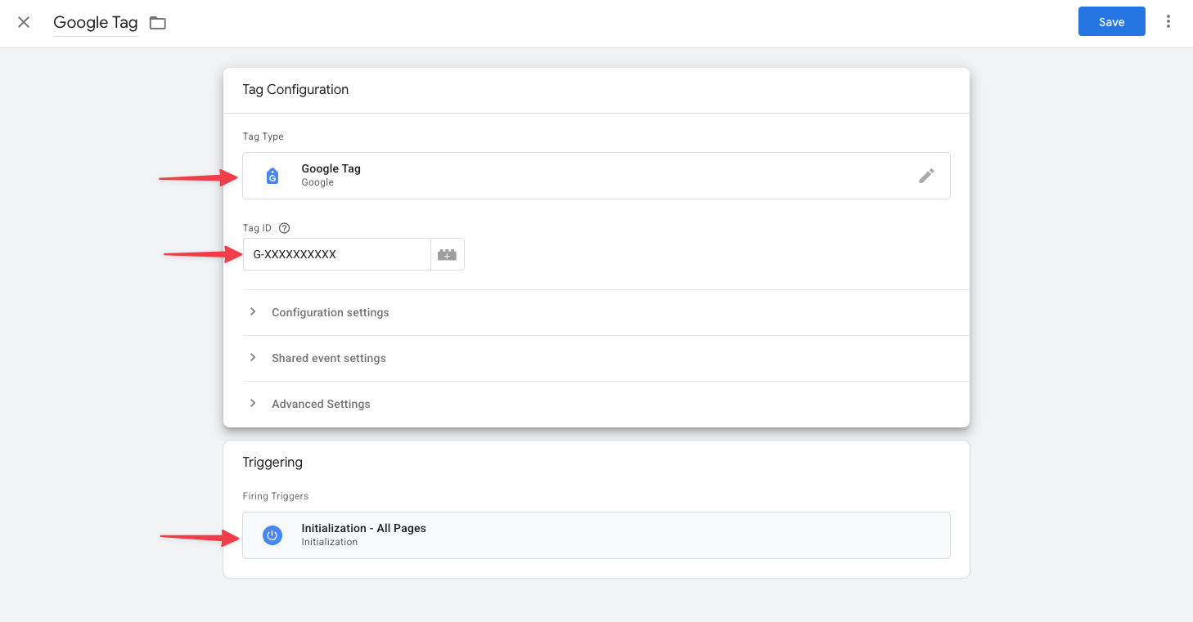Expand Advanced Settings chevron

[253, 404]
